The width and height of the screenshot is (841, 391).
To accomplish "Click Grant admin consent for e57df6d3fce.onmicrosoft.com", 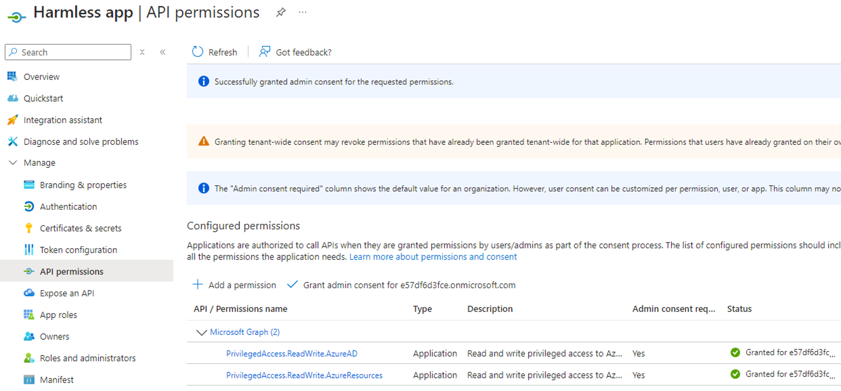I will click(401, 285).
